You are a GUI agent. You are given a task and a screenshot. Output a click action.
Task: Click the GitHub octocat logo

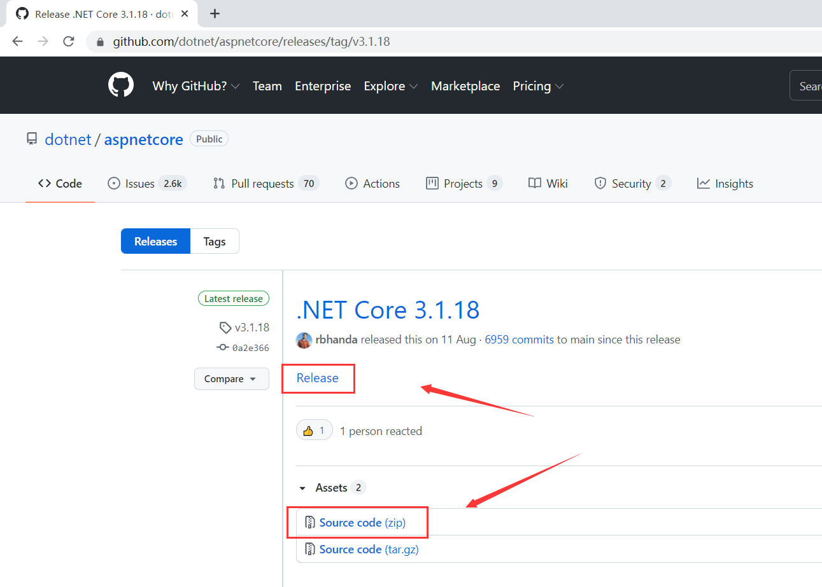121,85
